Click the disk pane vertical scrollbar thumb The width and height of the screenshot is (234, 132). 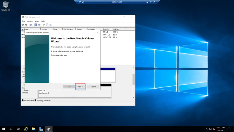[x=134, y=79]
